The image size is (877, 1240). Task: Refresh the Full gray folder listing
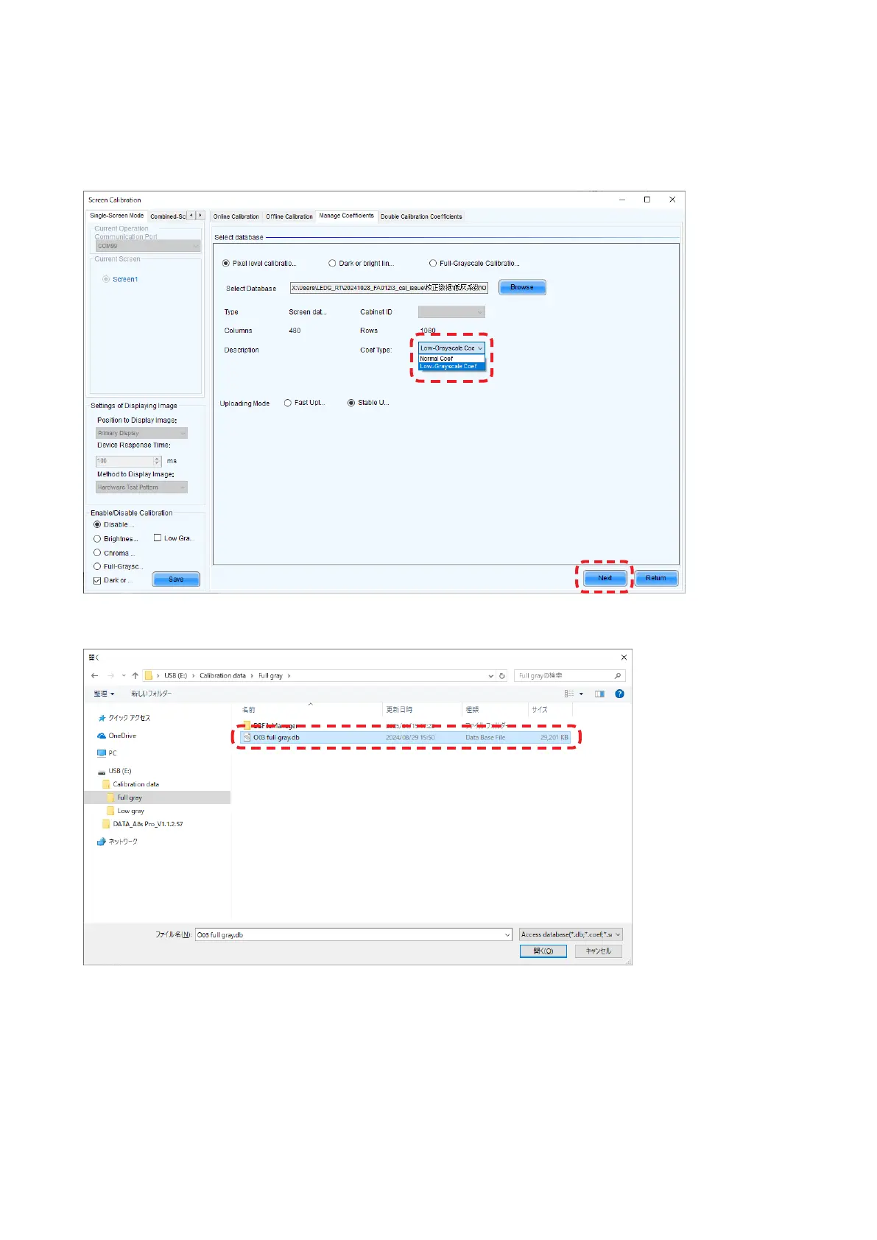click(502, 675)
